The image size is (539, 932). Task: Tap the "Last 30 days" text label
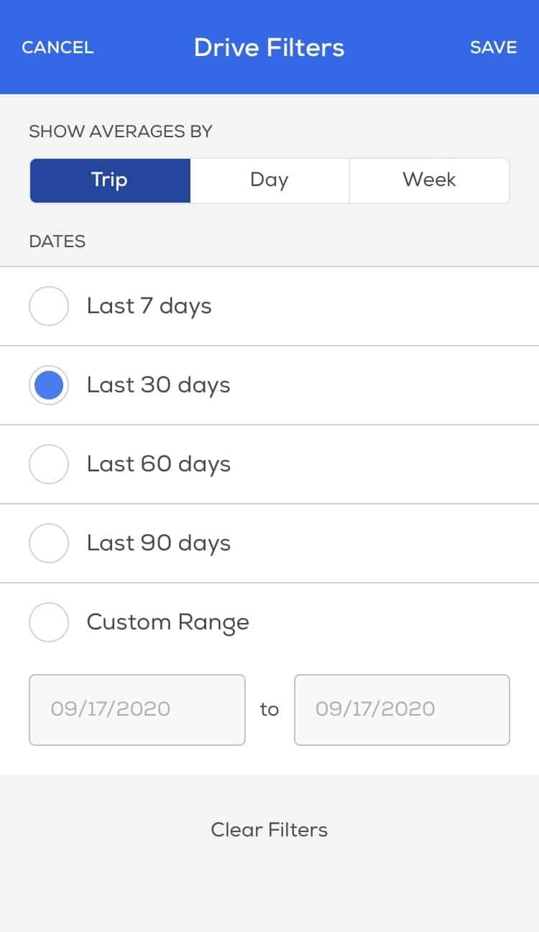(158, 385)
